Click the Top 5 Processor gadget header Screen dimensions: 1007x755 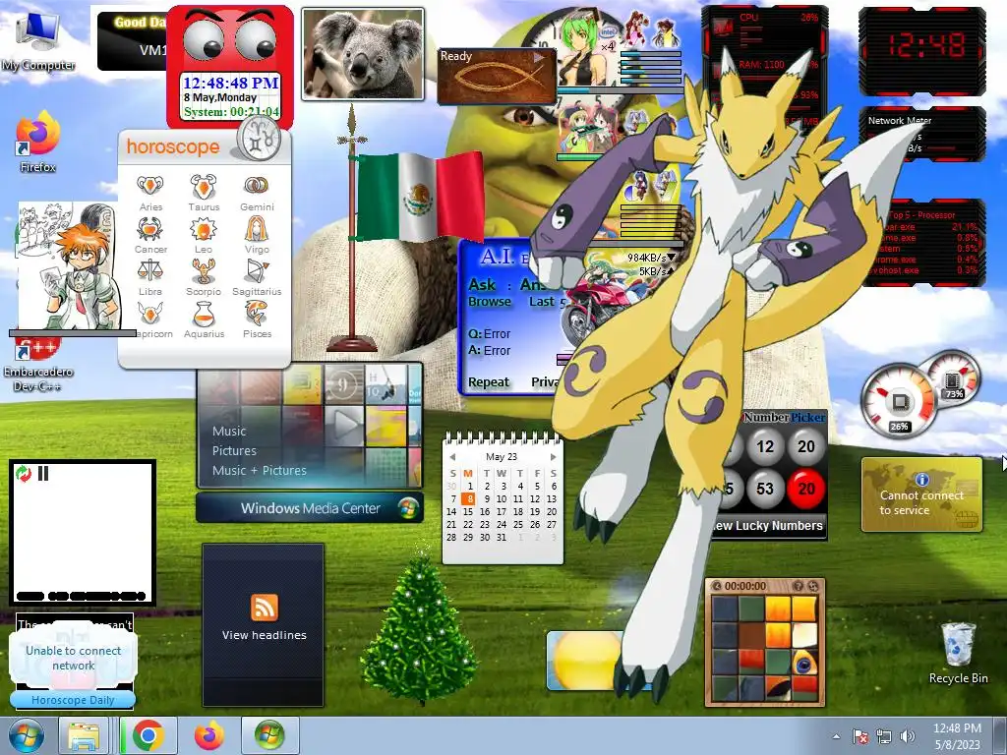922,215
